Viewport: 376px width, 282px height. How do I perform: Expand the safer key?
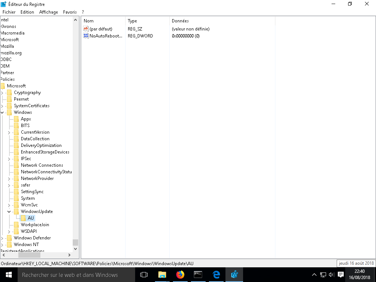click(9, 185)
